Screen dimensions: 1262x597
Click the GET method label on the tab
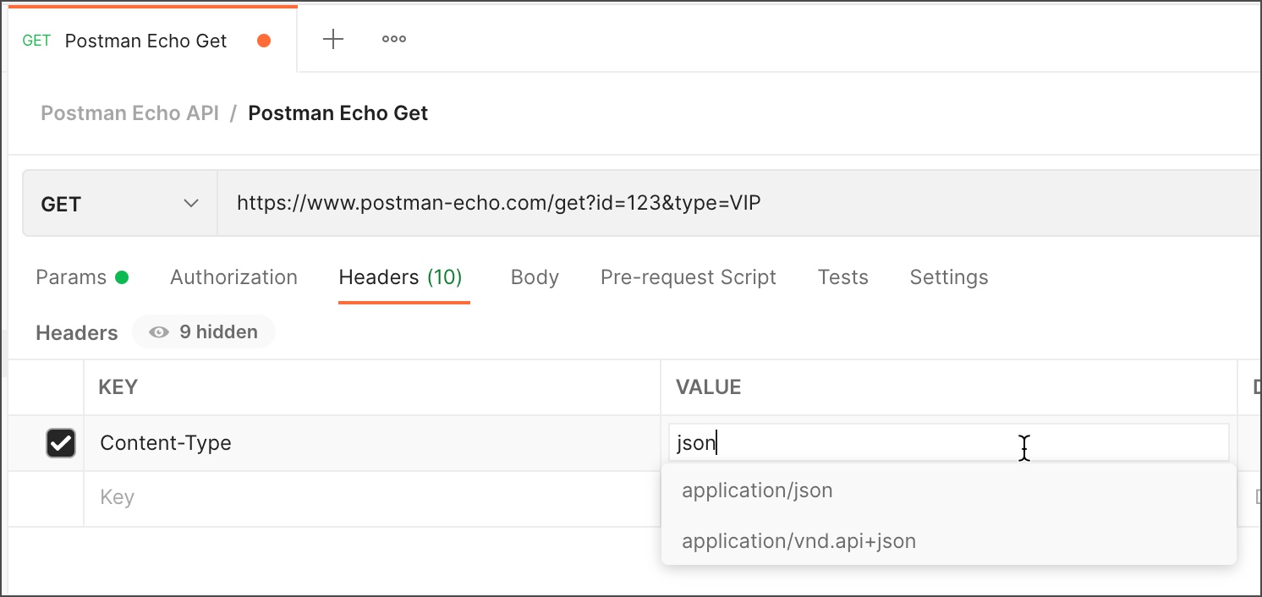point(36,40)
